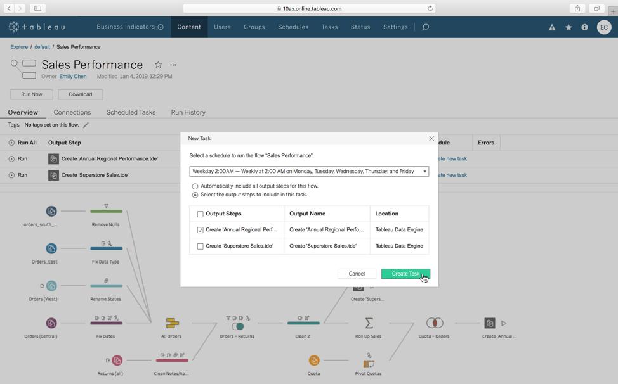618x384 pixels.
Task: Select the Clean Notes/Ap step
Action: pos(172,361)
